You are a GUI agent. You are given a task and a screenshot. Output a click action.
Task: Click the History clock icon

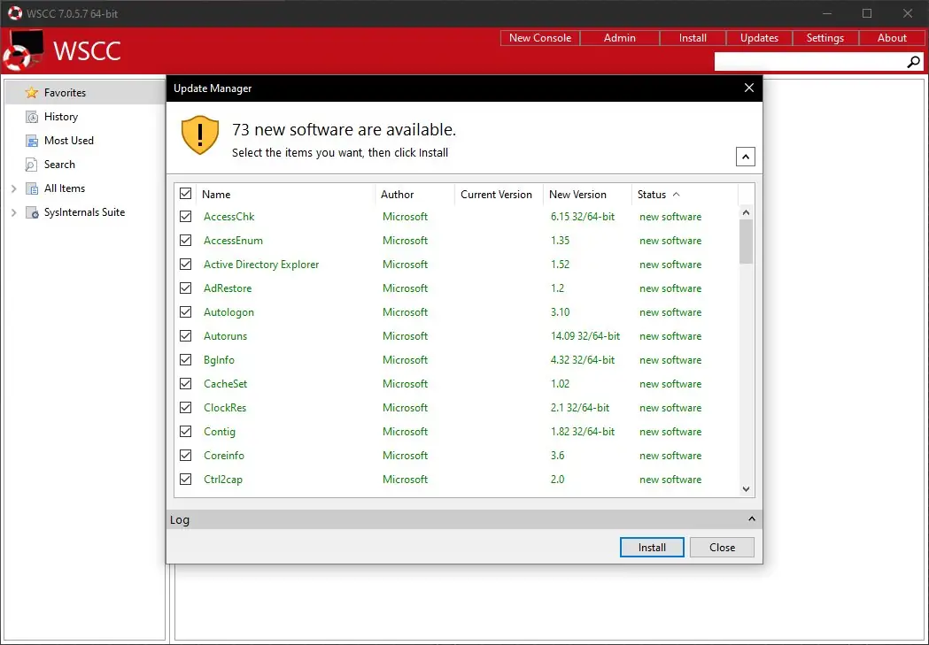tap(31, 117)
